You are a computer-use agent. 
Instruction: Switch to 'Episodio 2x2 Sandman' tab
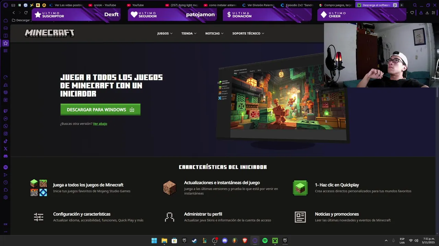pyautogui.click(x=297, y=5)
